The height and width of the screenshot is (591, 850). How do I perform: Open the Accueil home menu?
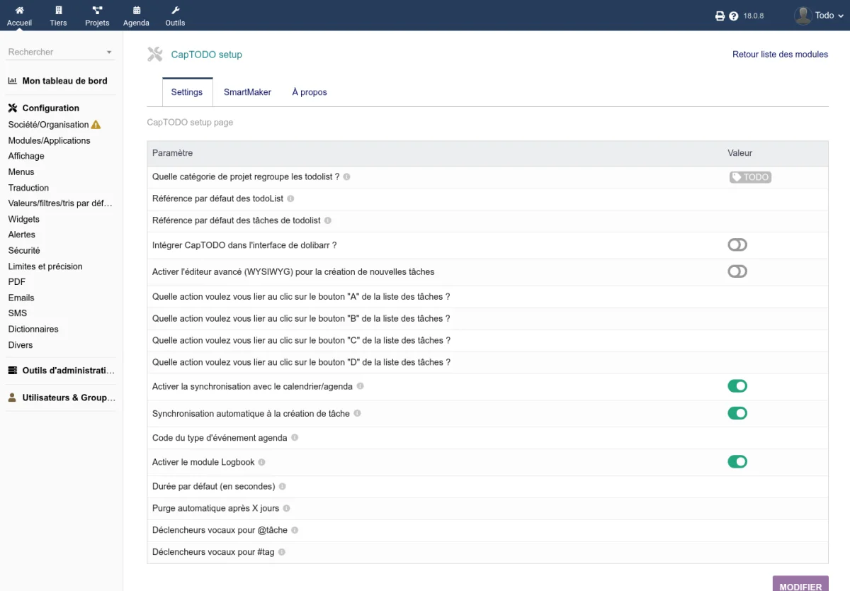point(19,16)
